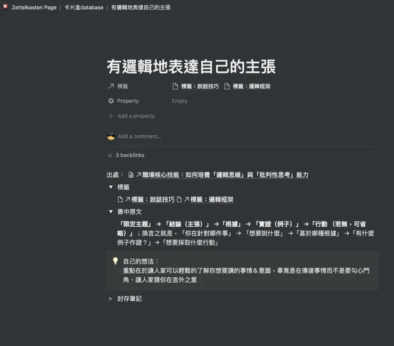Screen dimensions: 394x346
Task: Expand the 封存筆記 toggle block
Action: 111,299
